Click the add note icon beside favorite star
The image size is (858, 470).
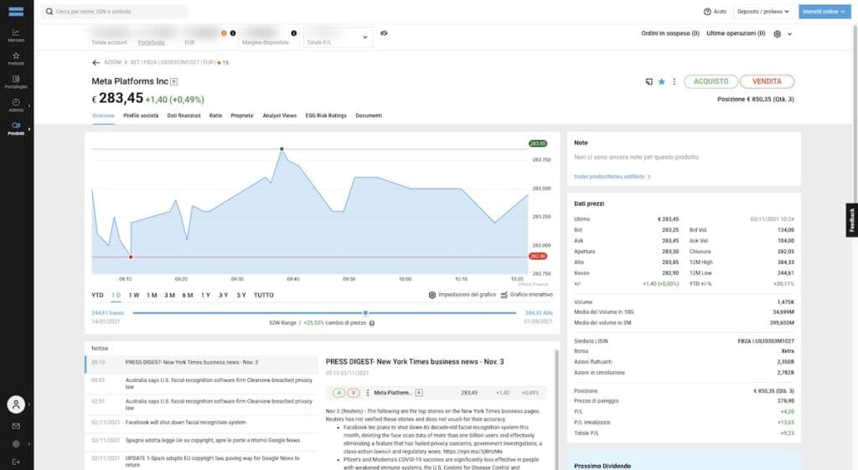649,81
